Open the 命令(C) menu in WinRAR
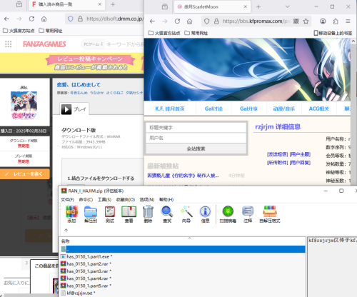 tap(86, 199)
